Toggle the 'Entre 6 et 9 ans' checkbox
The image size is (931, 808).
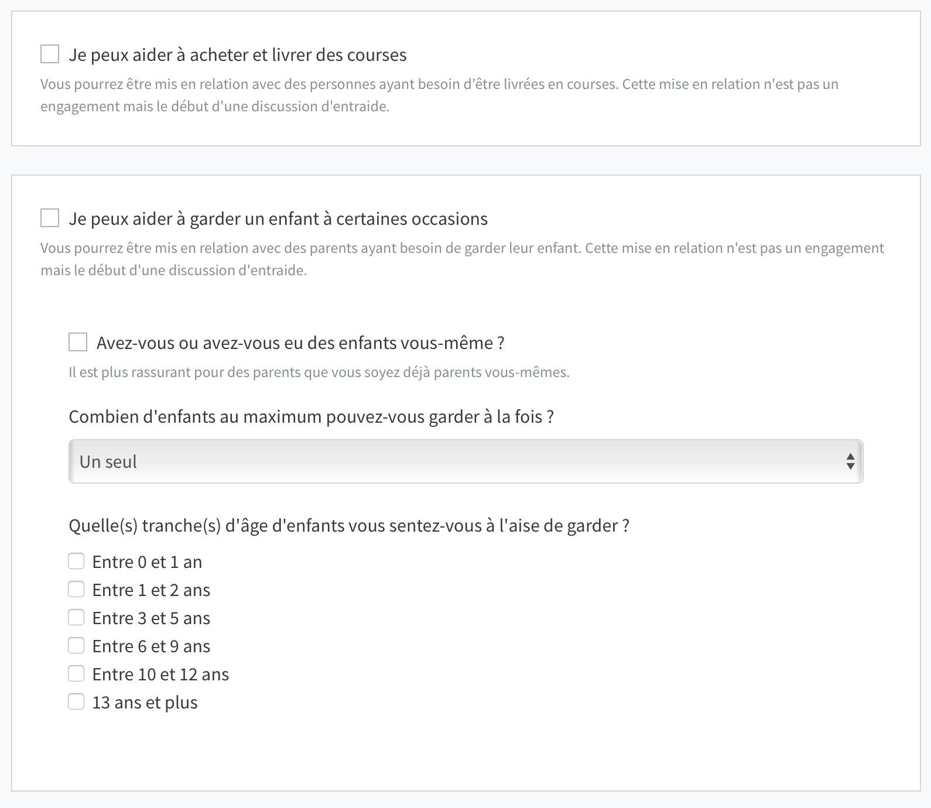pos(76,645)
